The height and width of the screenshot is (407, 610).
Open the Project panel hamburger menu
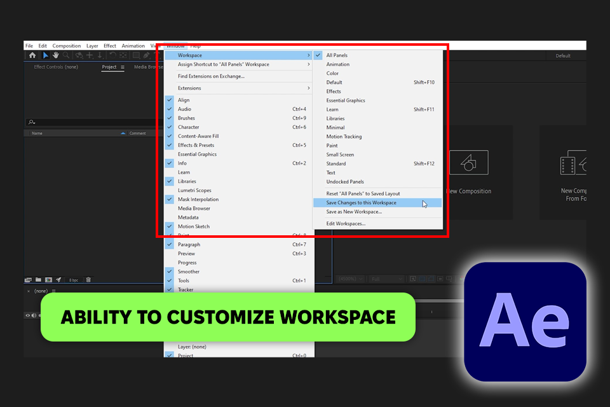click(x=123, y=67)
